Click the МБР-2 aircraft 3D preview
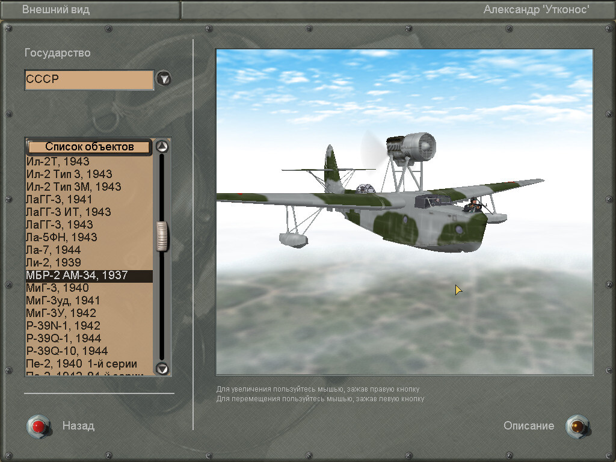Image resolution: width=616 pixels, height=462 pixels. (404, 212)
